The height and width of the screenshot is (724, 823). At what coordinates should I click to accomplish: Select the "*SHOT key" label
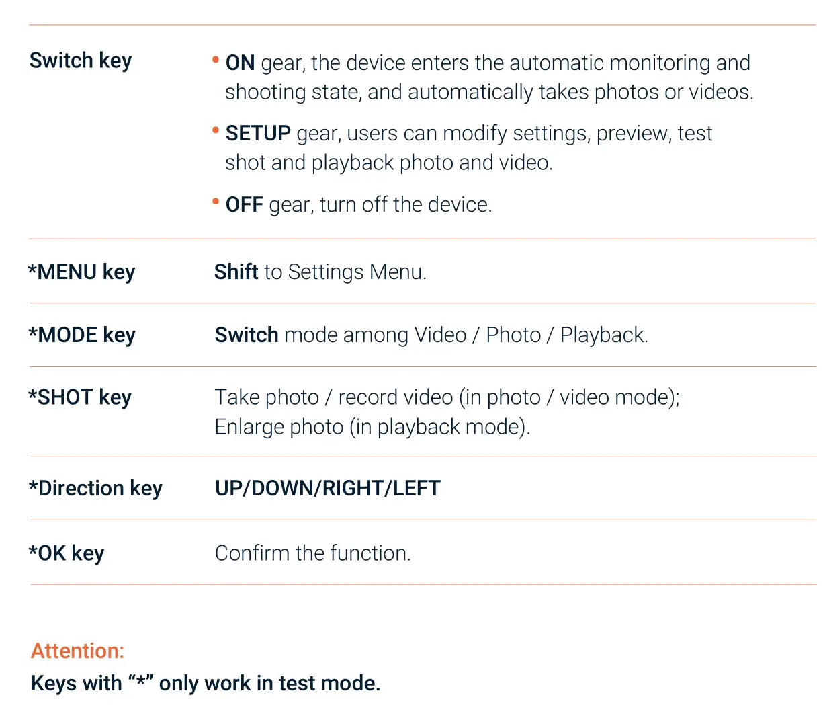coord(80,397)
